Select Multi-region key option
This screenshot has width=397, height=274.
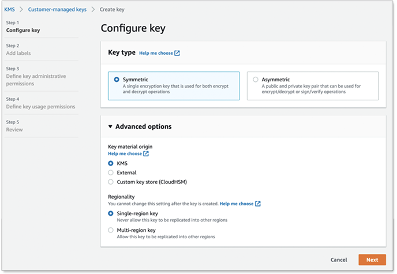click(111, 230)
